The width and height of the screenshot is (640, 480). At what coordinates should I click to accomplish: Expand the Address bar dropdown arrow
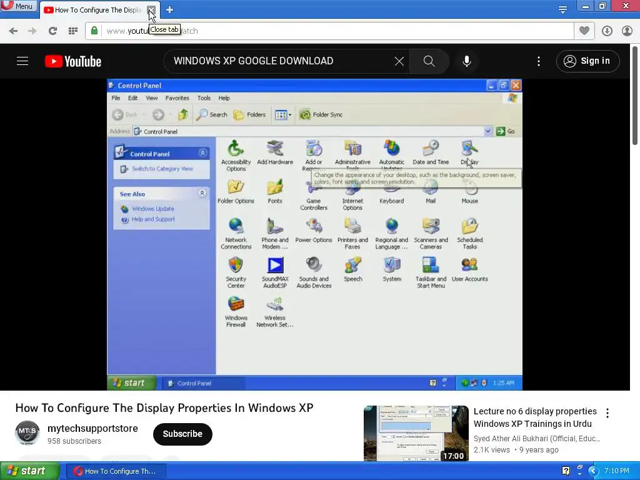(x=487, y=131)
